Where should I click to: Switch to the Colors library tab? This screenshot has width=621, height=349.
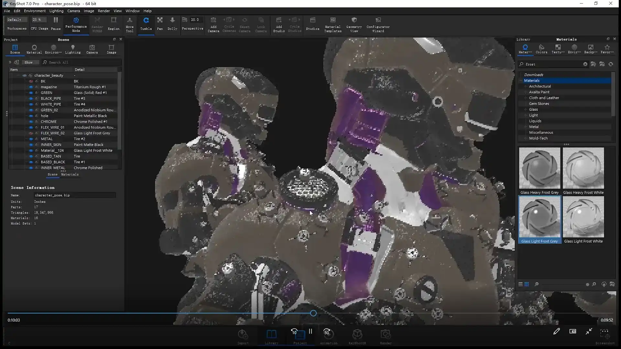(541, 49)
